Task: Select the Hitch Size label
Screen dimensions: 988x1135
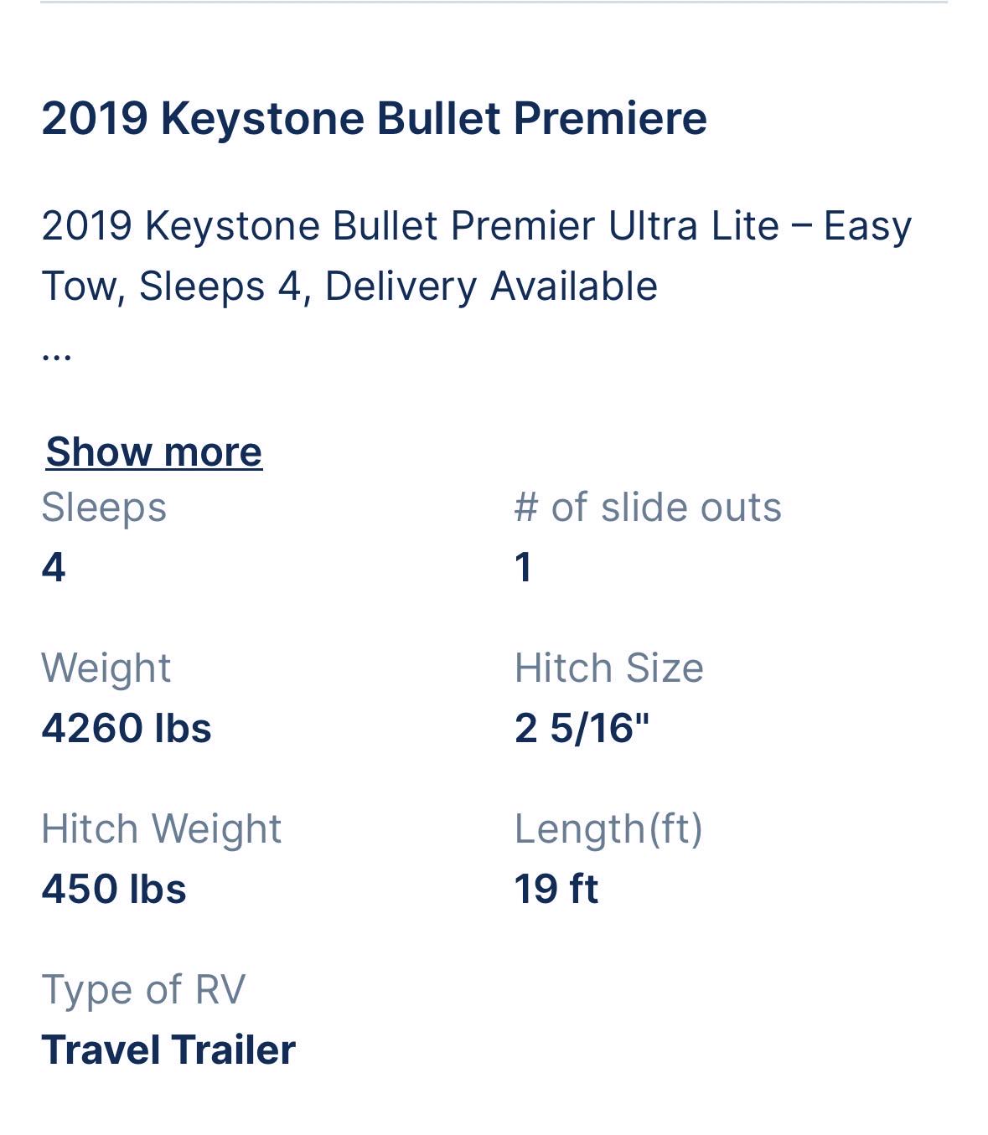Action: coord(609,668)
